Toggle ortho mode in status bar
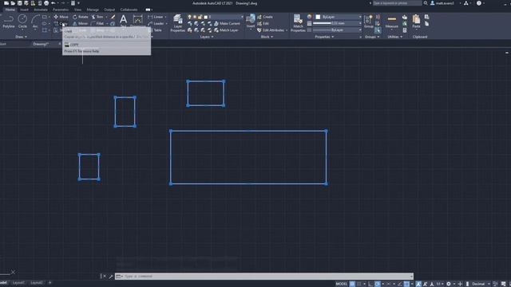The width and height of the screenshot is (511, 287). (370, 284)
